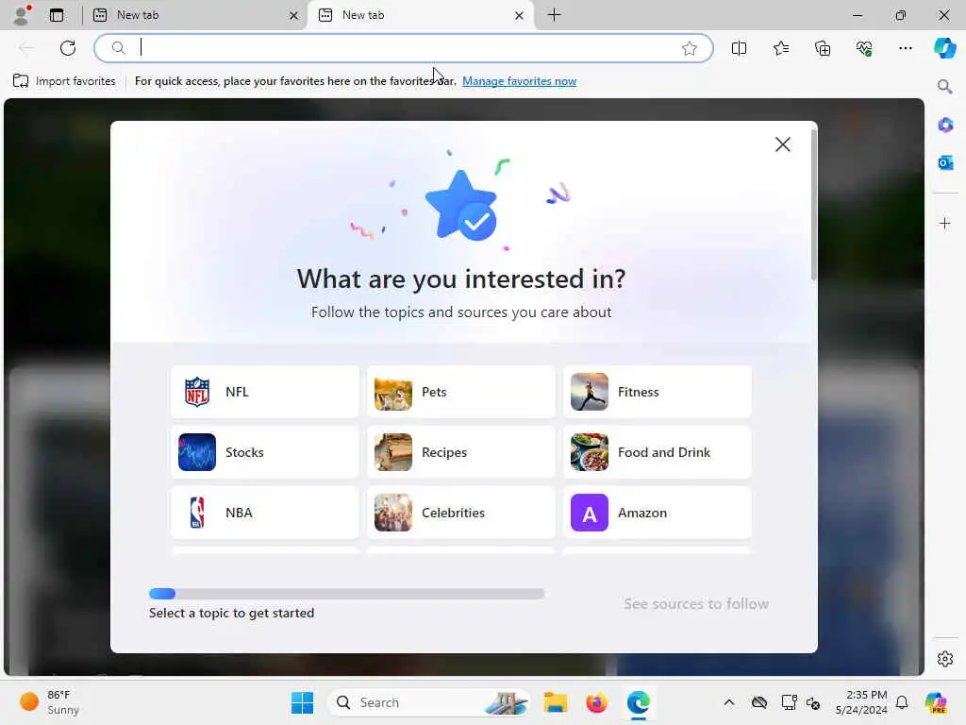Open sidebar settings gear icon
The height and width of the screenshot is (725, 966).
[x=945, y=659]
